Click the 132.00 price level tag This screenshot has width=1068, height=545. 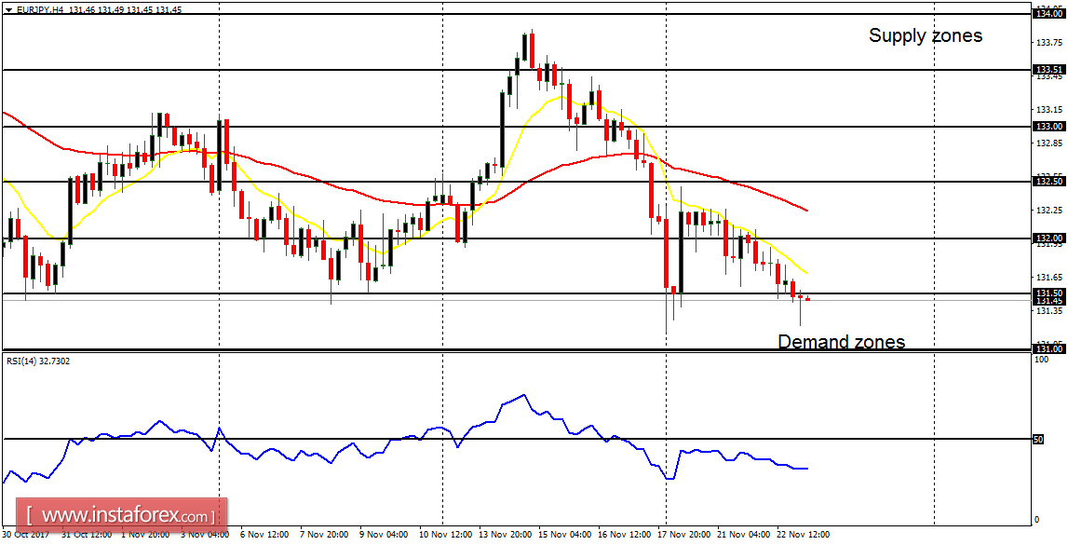[x=1049, y=238]
